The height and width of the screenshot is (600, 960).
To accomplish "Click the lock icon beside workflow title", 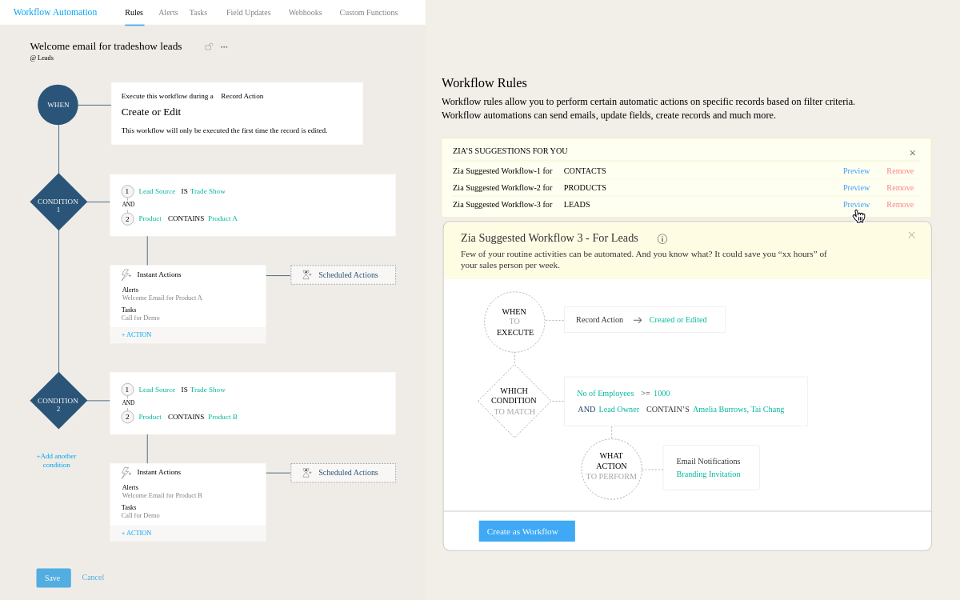I will point(209,47).
